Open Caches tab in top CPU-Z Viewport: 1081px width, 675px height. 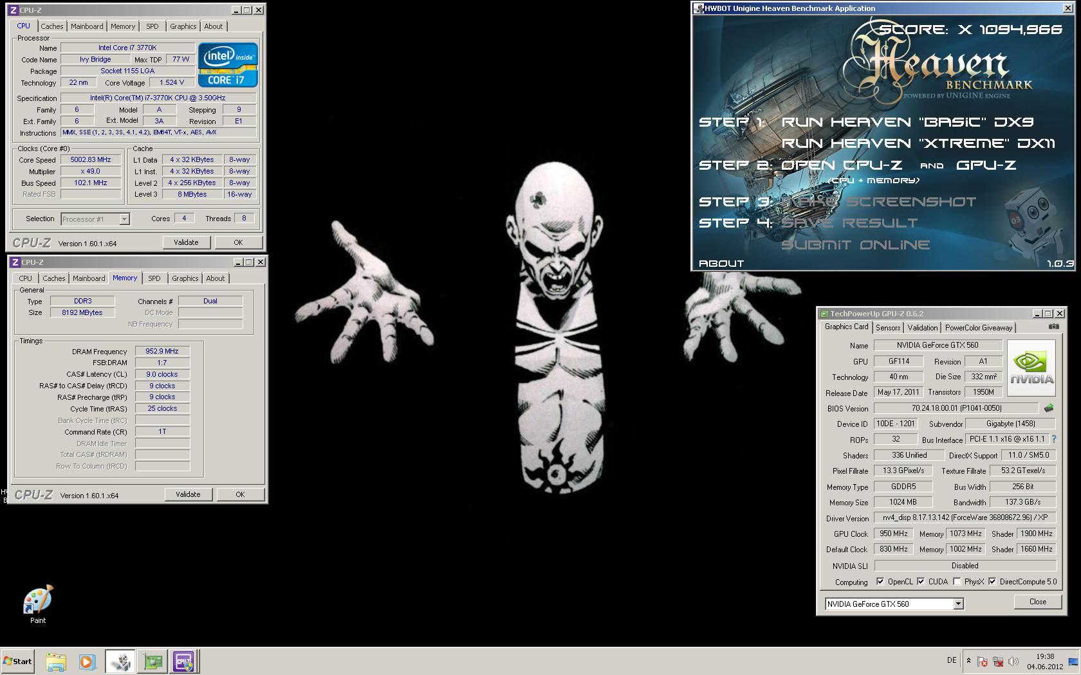coord(52,26)
